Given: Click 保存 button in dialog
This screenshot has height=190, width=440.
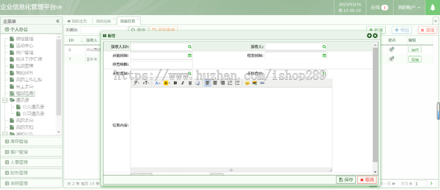Looking at the screenshot, I should click(346, 180).
